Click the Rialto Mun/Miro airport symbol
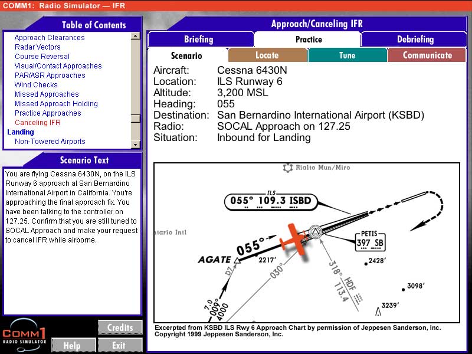 [287, 168]
